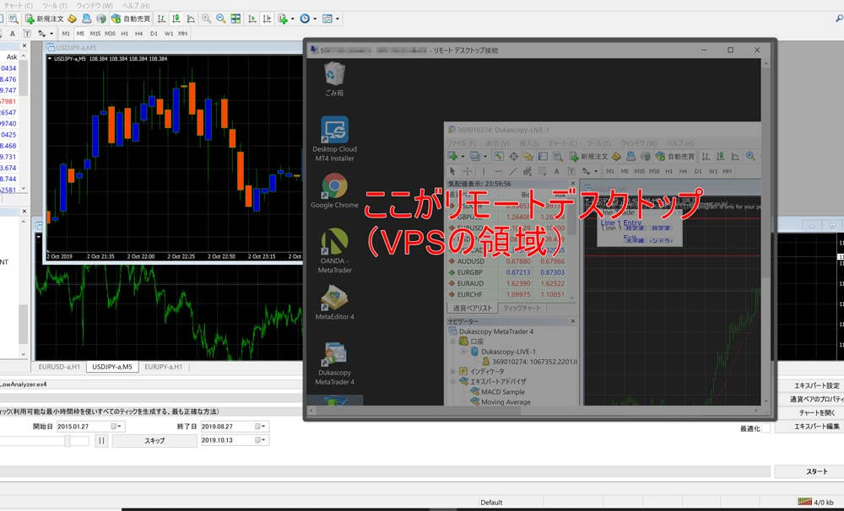Click 新規注文 in remote Dukascopy window
The image size is (844, 511).
point(589,157)
